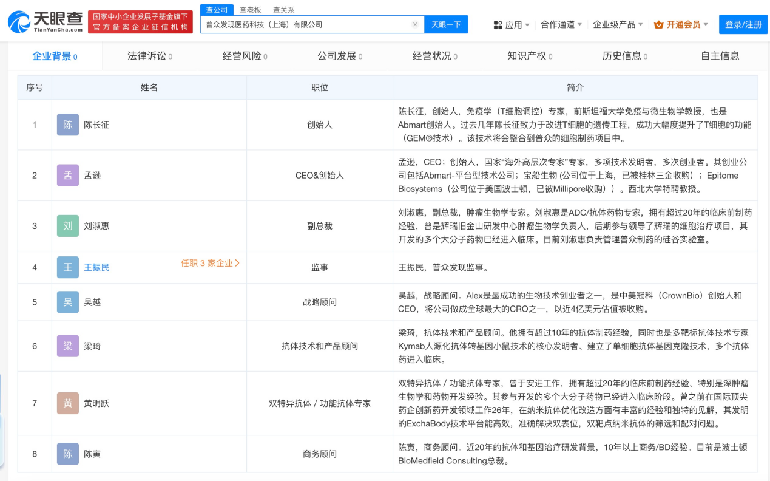Click the 应用 grid icon
The image size is (770, 481).
click(x=498, y=25)
